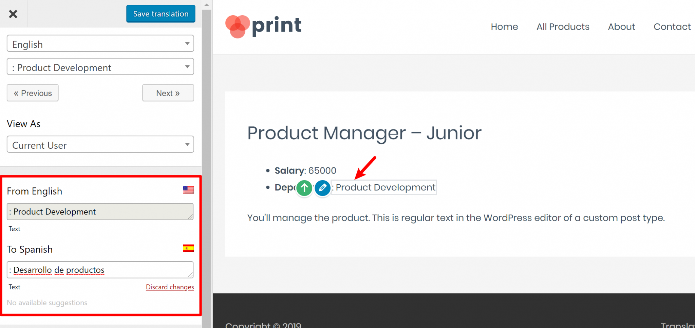695x328 pixels.
Task: Open the View As Current User dropdown
Action: click(100, 144)
